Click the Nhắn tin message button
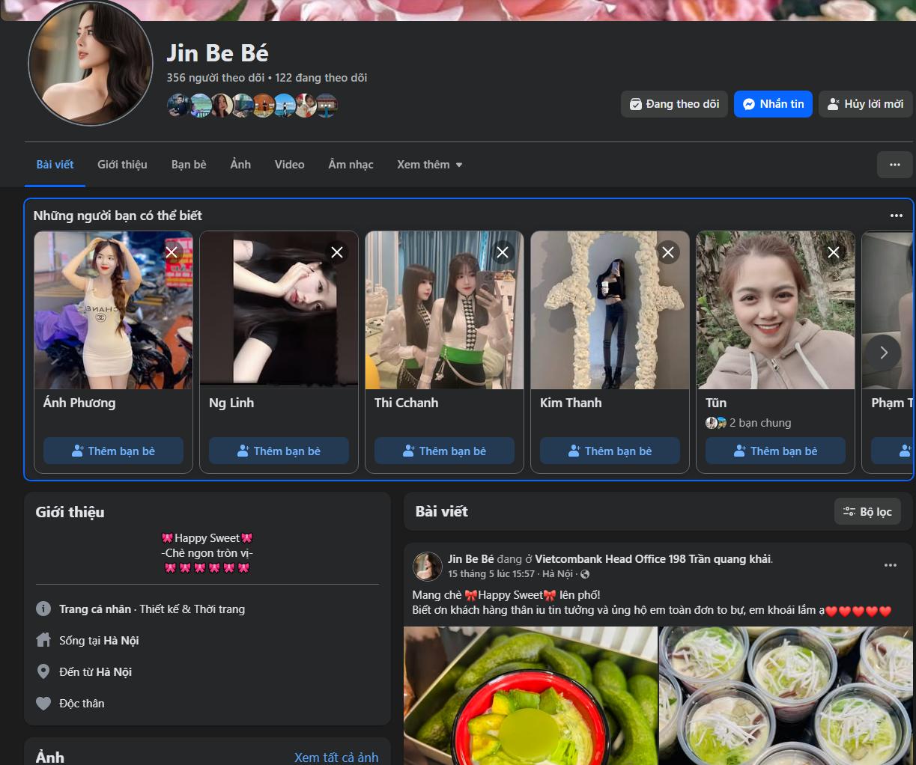The width and height of the screenshot is (916, 765). pyautogui.click(x=773, y=104)
